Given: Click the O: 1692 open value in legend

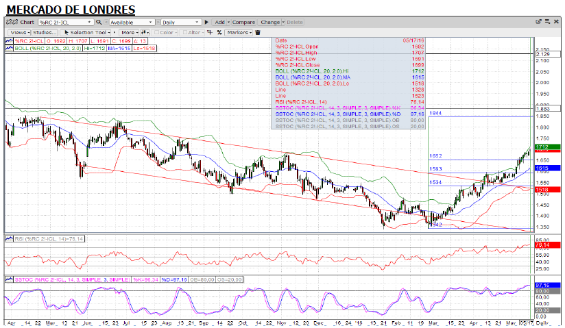Looking at the screenshot, I should (55, 41).
